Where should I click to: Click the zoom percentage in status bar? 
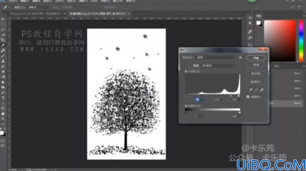point(13,170)
